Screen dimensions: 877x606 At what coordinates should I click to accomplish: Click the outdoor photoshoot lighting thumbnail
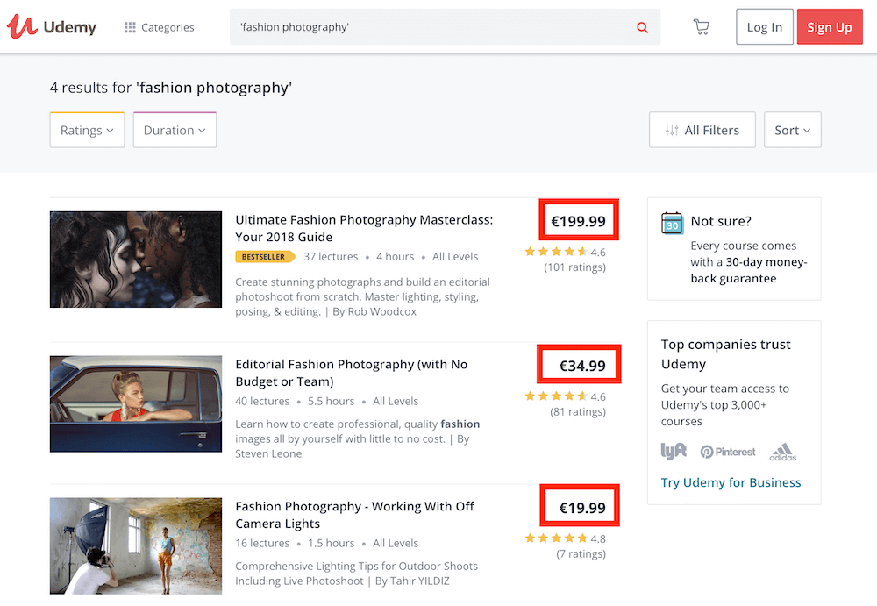point(136,545)
